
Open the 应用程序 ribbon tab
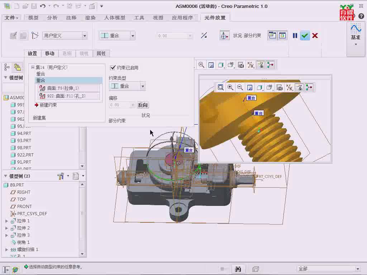pyautogui.click(x=182, y=18)
